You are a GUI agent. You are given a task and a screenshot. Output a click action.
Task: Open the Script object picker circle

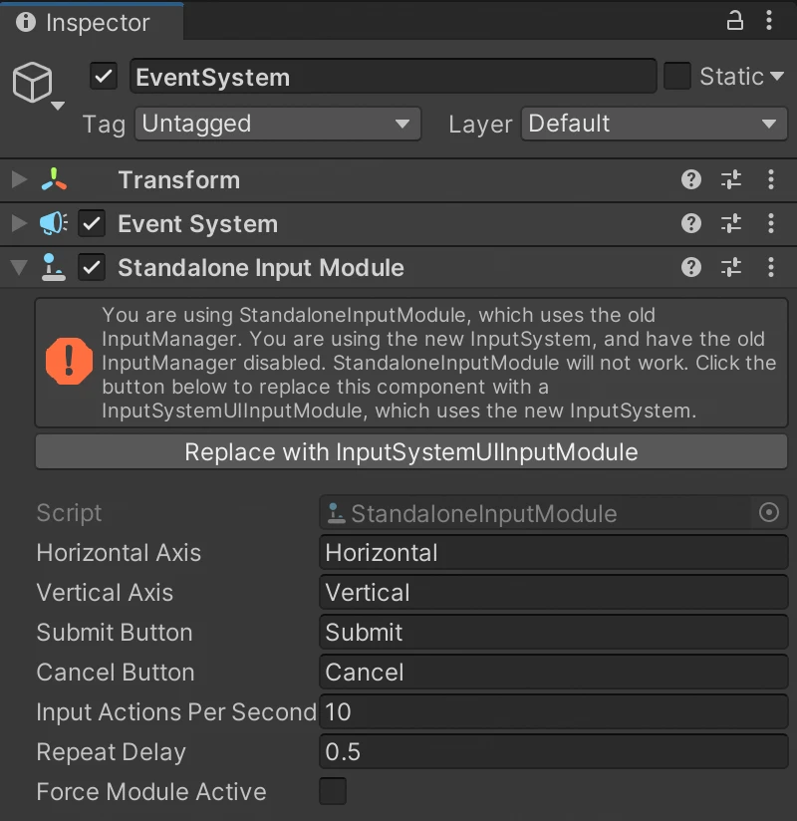pos(769,513)
